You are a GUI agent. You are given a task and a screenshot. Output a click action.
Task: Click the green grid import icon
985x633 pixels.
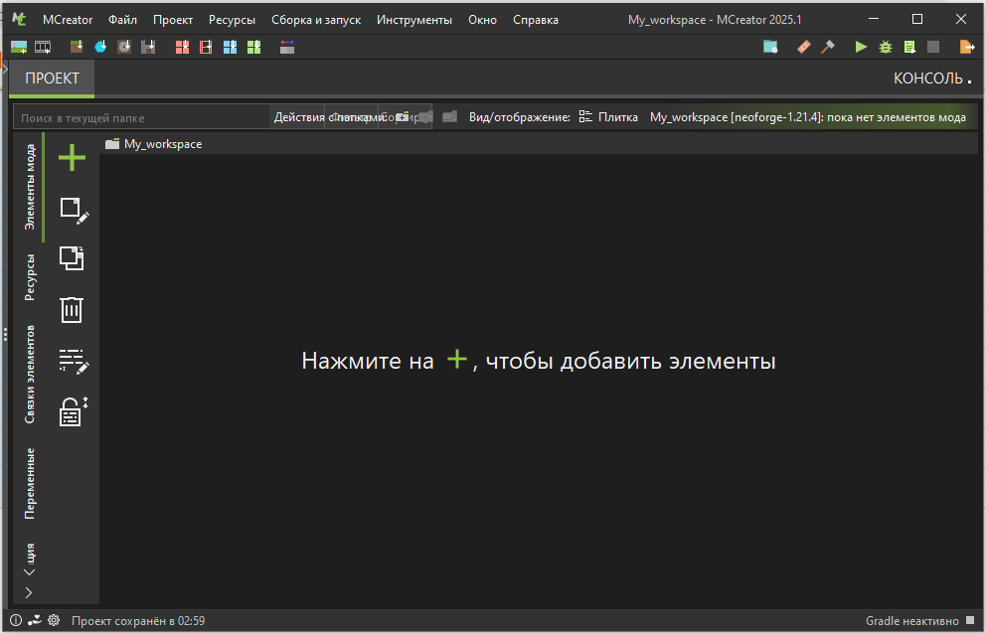(253, 47)
